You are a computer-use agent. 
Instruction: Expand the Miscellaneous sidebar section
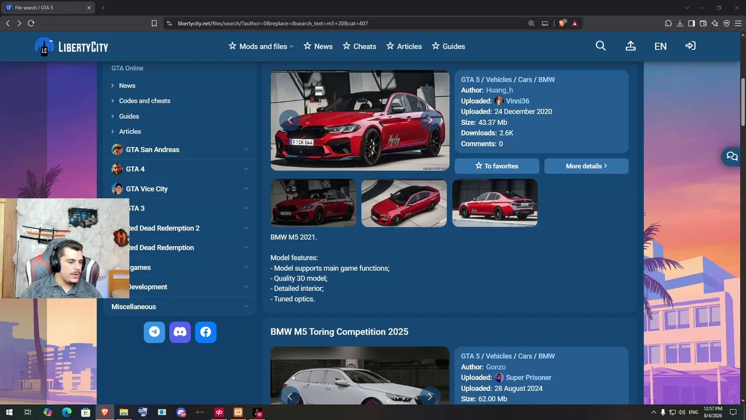tap(180, 307)
